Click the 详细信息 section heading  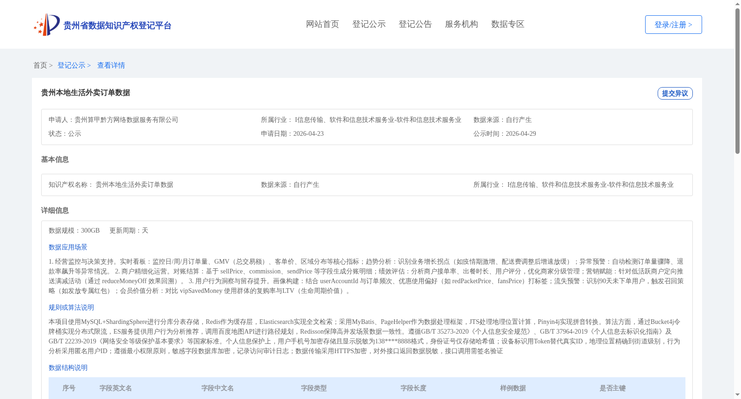click(55, 210)
